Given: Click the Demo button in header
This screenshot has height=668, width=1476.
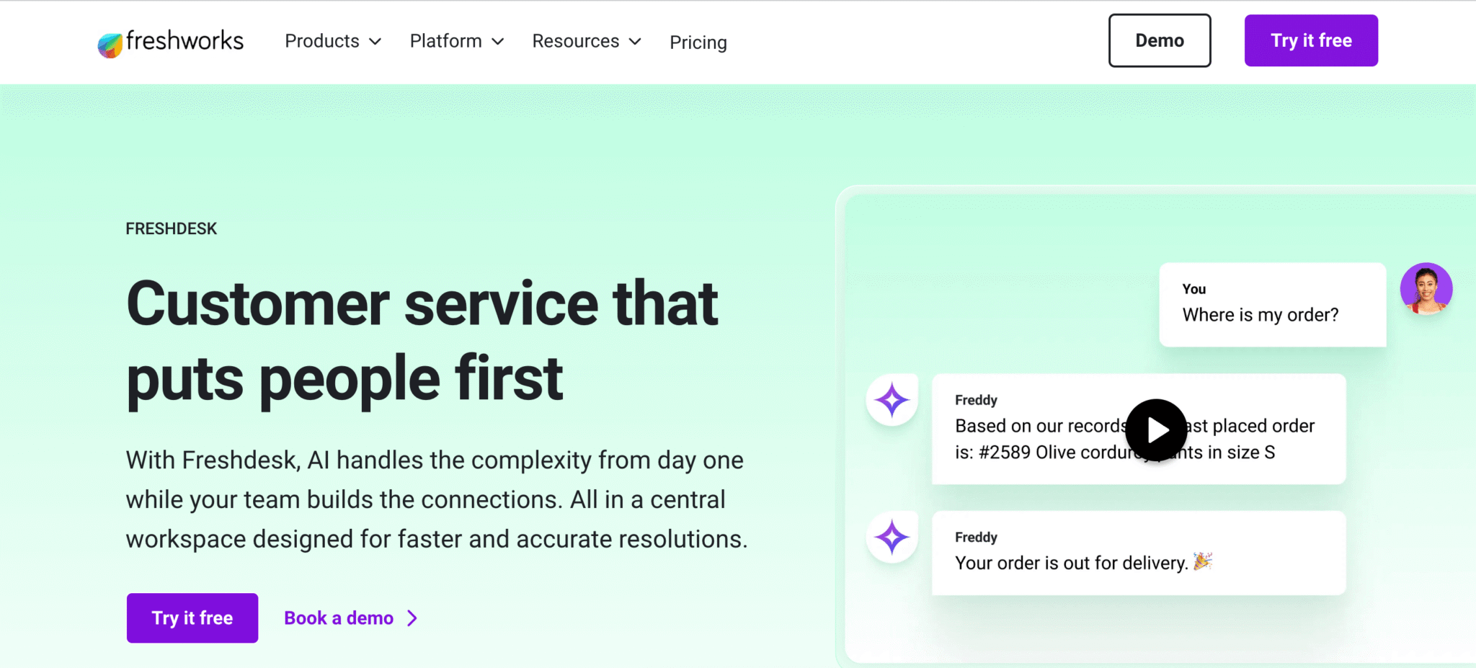Looking at the screenshot, I should coord(1160,40).
